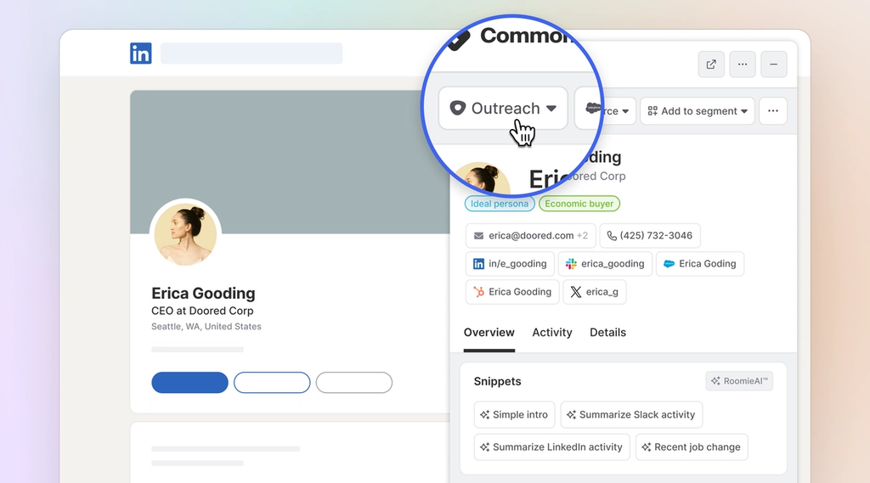This screenshot has height=483, width=870.
Task: Click the solid blue profile button
Action: 189,383
